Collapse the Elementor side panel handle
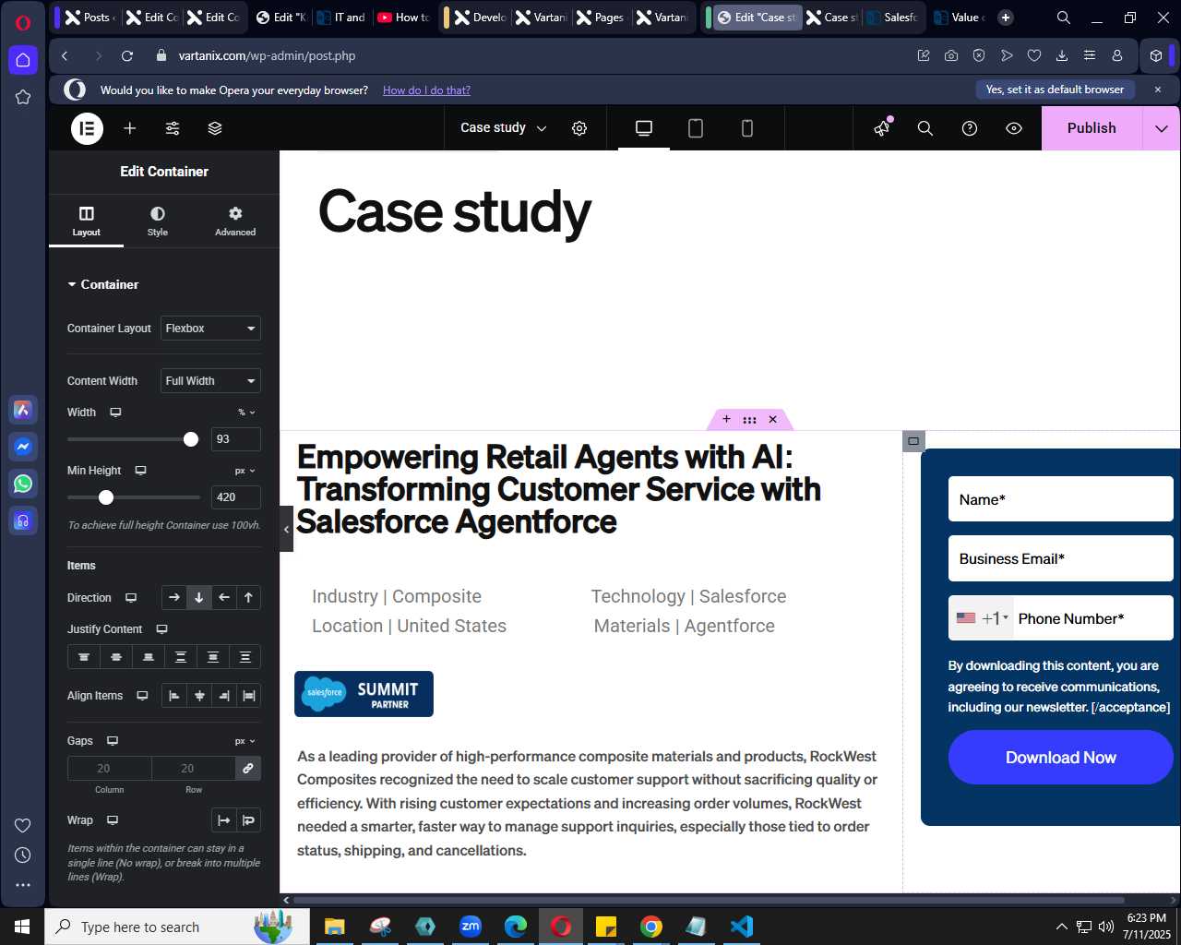The image size is (1181, 945). click(286, 529)
